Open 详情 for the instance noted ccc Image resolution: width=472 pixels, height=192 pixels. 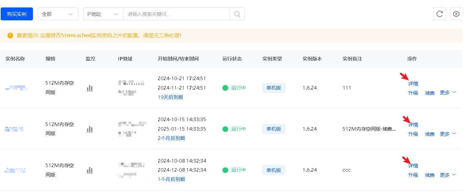[413, 166]
